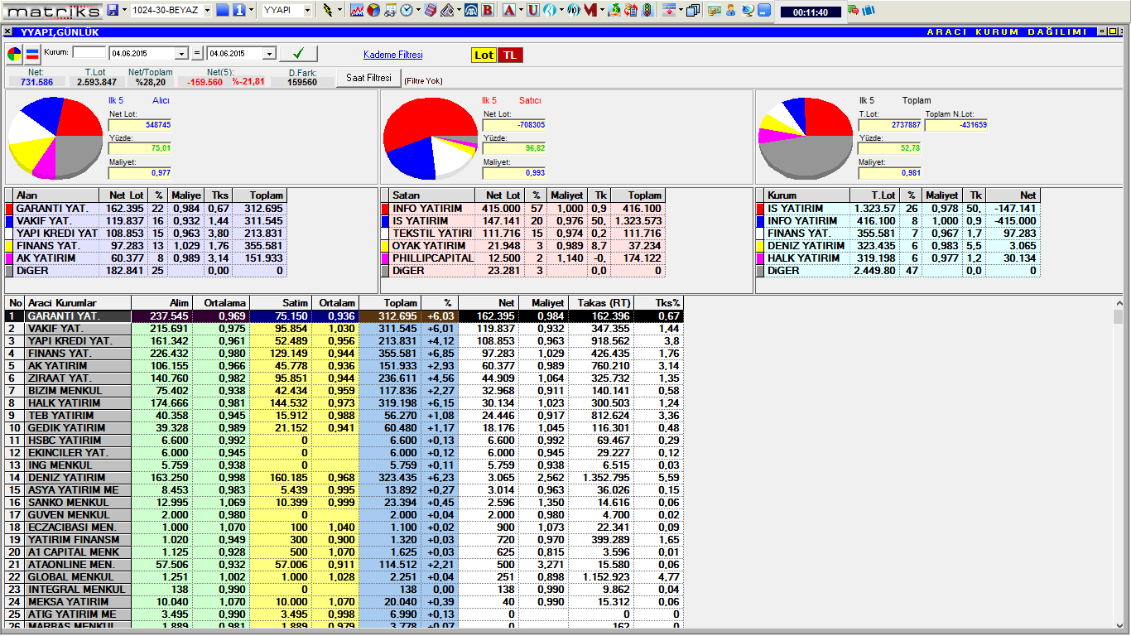This screenshot has width=1131, height=636.
Task: Click the clock icon in the toolbar
Action: coord(407,10)
